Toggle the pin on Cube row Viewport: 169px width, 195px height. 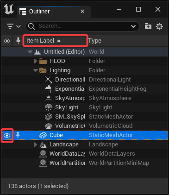click(18, 135)
